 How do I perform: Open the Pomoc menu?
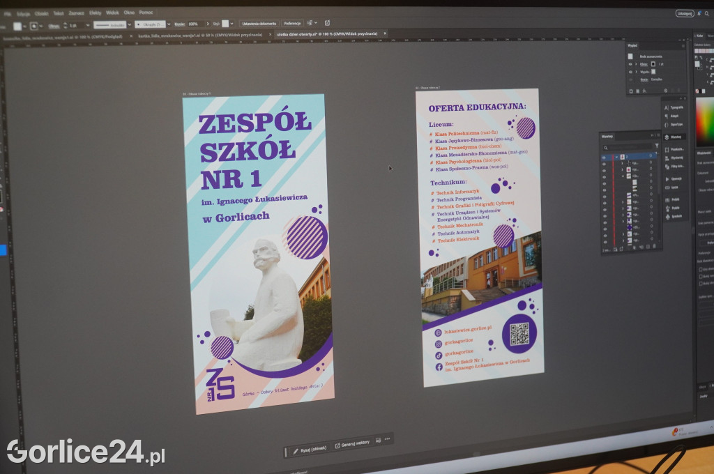[x=146, y=13]
